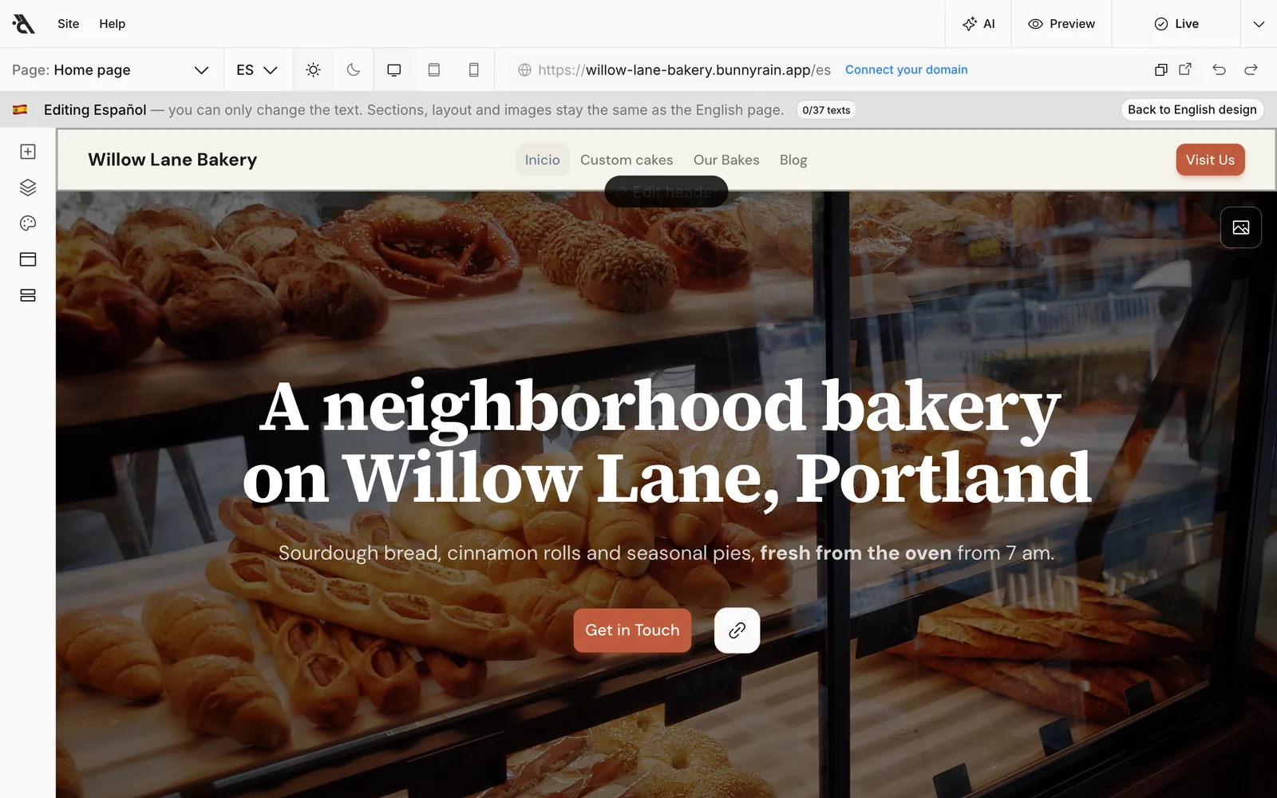The width and height of the screenshot is (1277, 798).
Task: Click the Spanish flag icon
Action: tap(20, 109)
